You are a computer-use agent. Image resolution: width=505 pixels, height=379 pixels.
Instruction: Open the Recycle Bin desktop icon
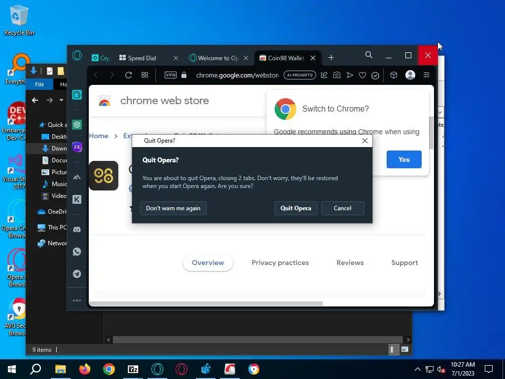tap(19, 20)
